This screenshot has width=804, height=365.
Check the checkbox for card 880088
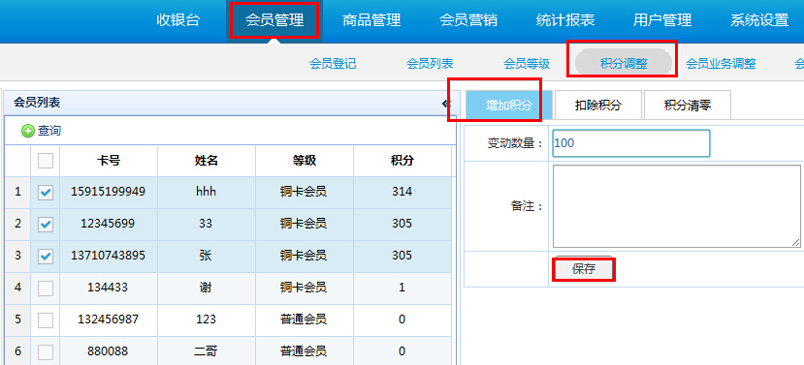46,351
